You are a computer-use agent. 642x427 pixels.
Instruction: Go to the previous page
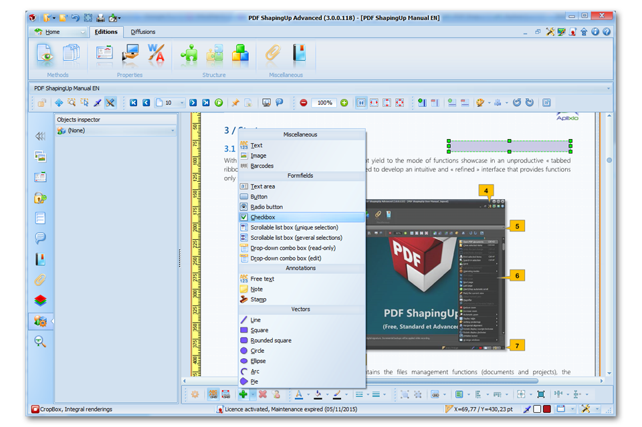coord(146,103)
